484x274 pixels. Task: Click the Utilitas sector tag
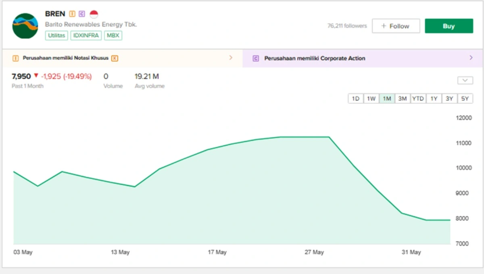[x=56, y=36]
